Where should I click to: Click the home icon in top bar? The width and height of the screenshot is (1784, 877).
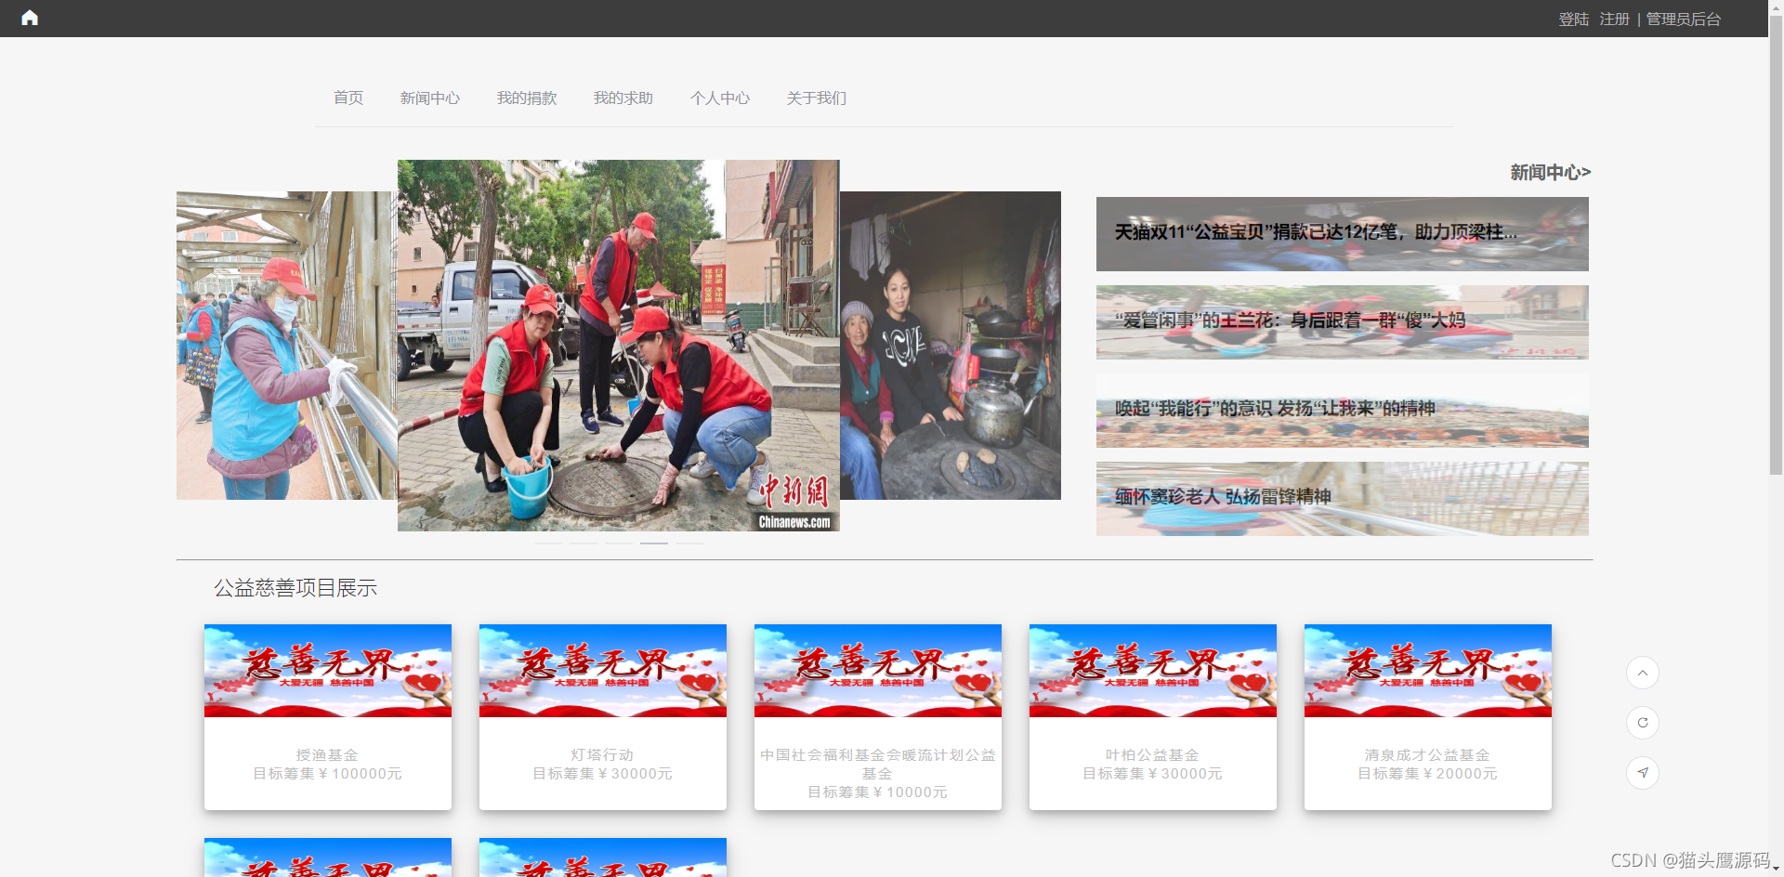[x=30, y=18]
